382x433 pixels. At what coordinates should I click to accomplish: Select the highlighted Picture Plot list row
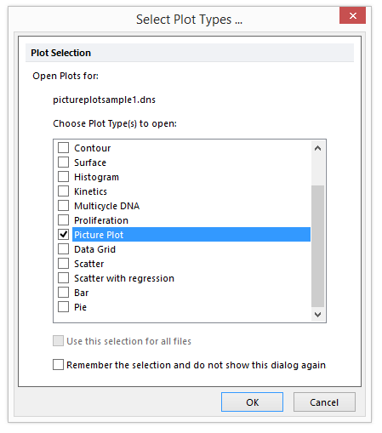click(191, 235)
